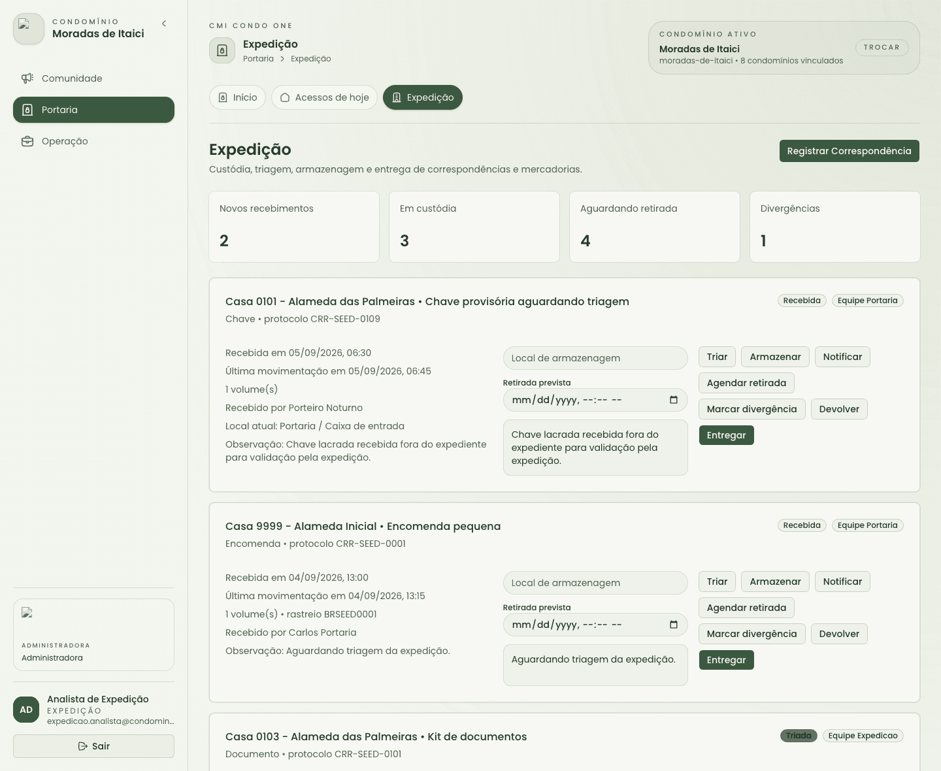Screen dimensions: 941x771
Task: Focus the Local de armazenagem field for Casa 0101
Action: (595, 358)
